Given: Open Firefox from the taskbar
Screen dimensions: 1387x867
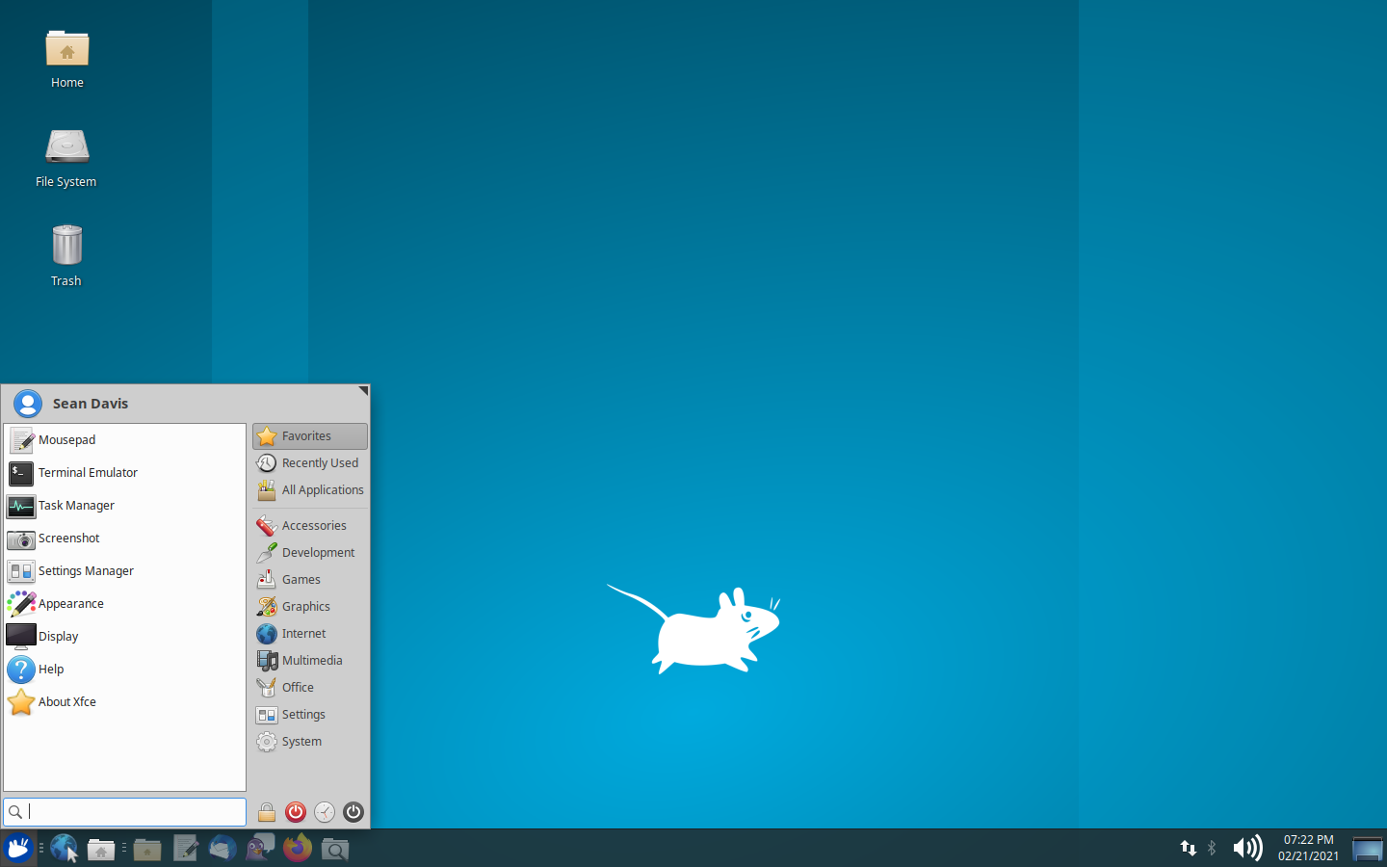Looking at the screenshot, I should coord(297,849).
